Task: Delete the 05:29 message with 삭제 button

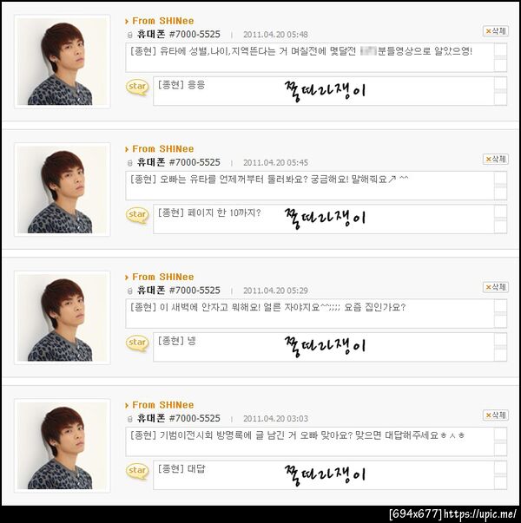Action: [496, 287]
